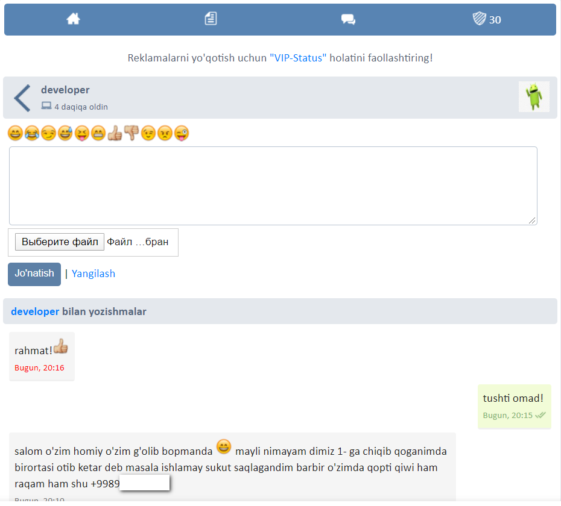This screenshot has width=561, height=506.
Task: Insert the angry face emoji
Action: point(165,133)
